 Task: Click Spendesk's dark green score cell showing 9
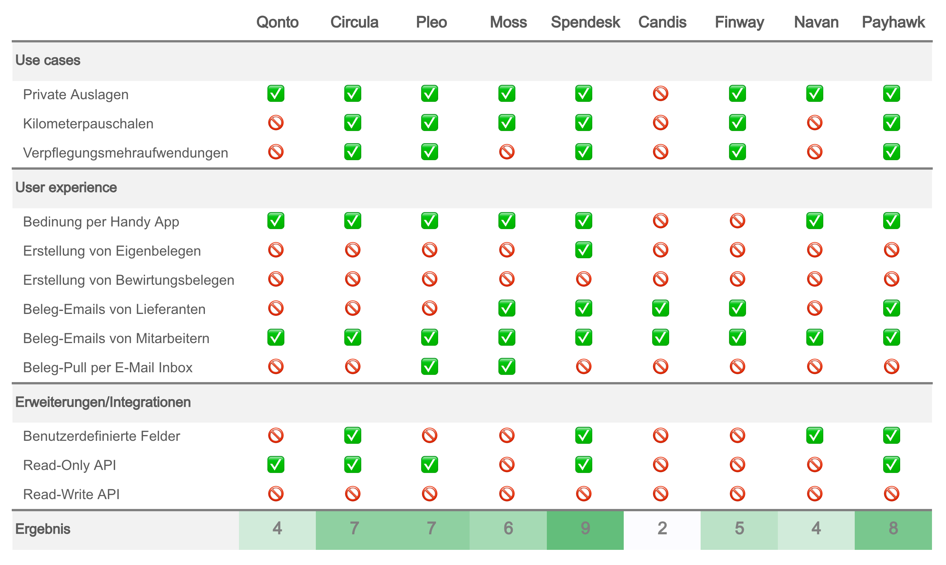(x=585, y=528)
